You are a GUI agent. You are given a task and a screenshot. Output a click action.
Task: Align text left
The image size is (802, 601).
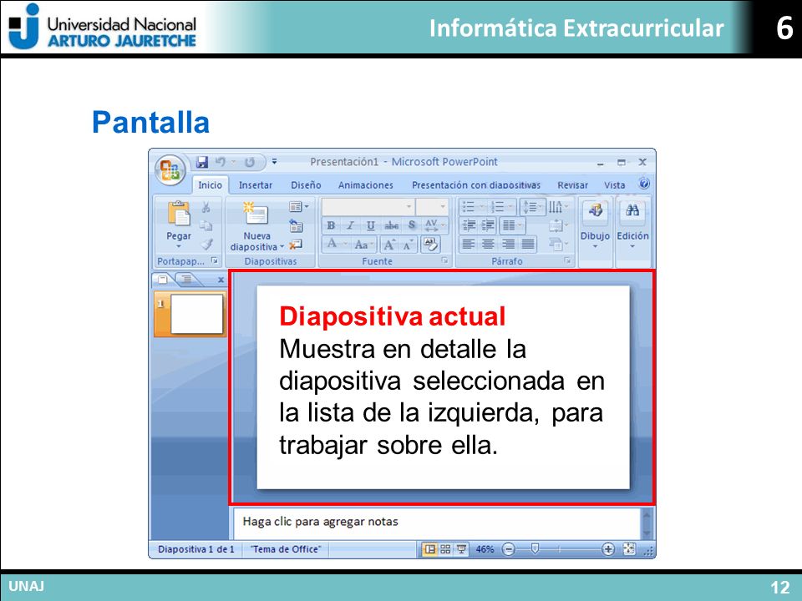(468, 245)
